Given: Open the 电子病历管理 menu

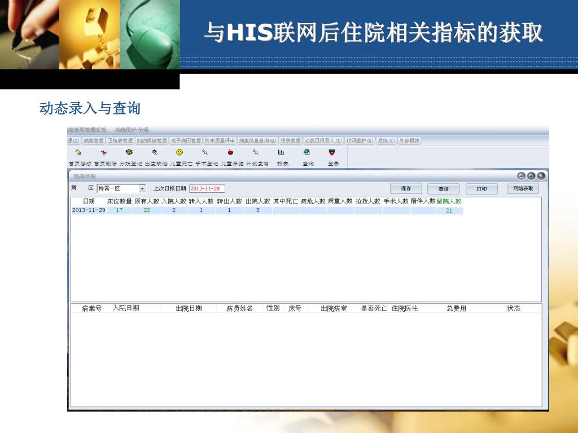Looking at the screenshot, I should (186, 141).
